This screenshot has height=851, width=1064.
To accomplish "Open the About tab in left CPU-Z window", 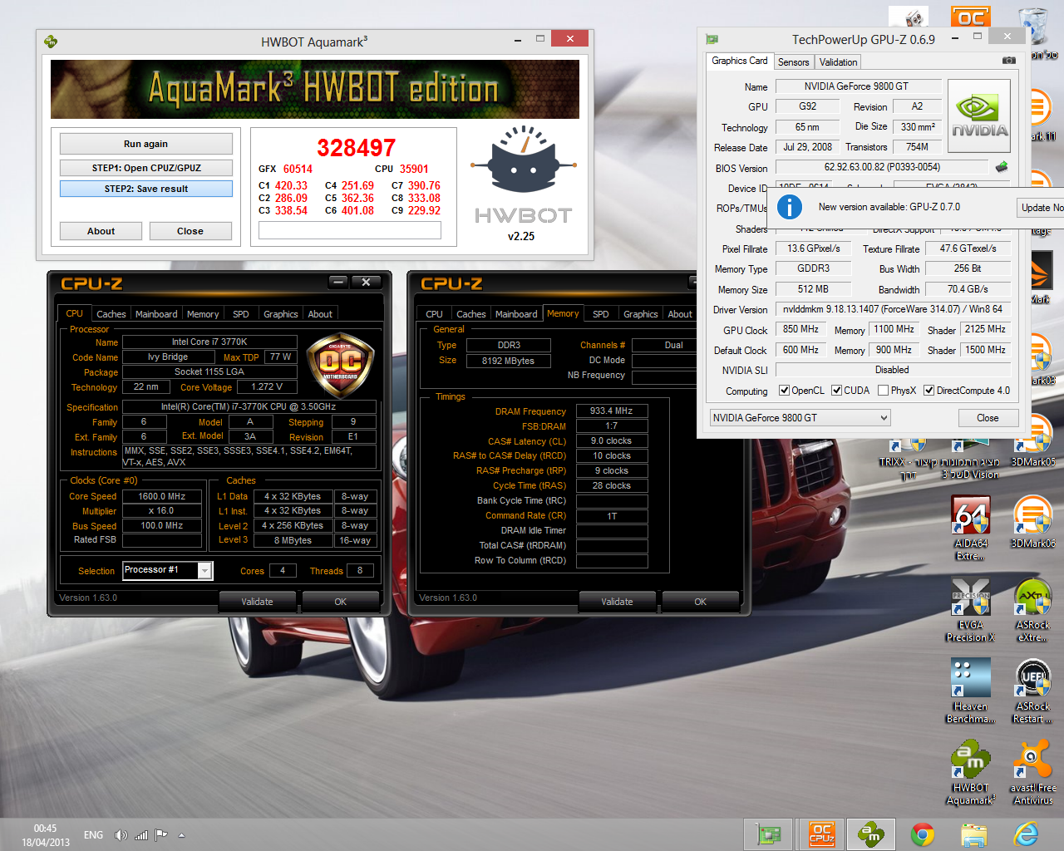I will click(x=320, y=314).
